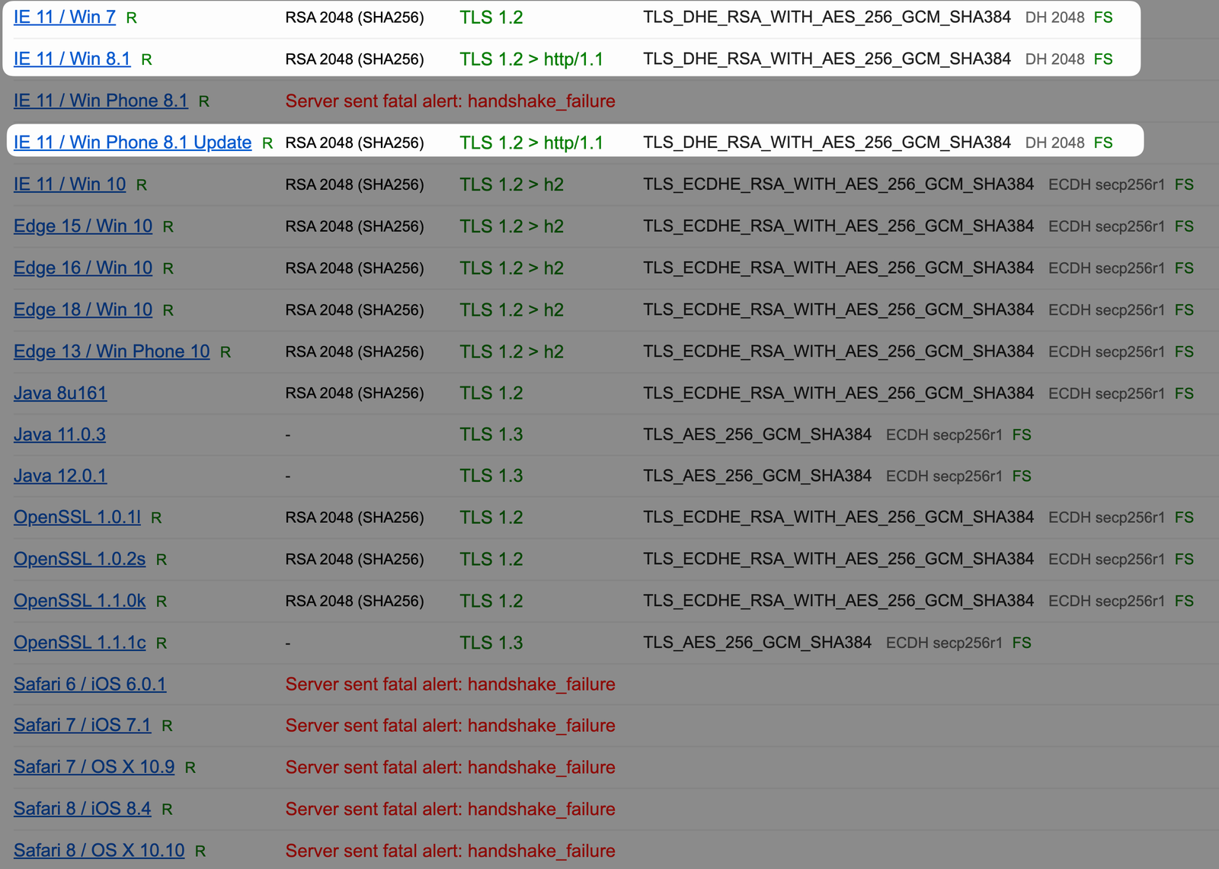The height and width of the screenshot is (869, 1219).
Task: Click the Java 8u161 link
Action: pos(60,393)
